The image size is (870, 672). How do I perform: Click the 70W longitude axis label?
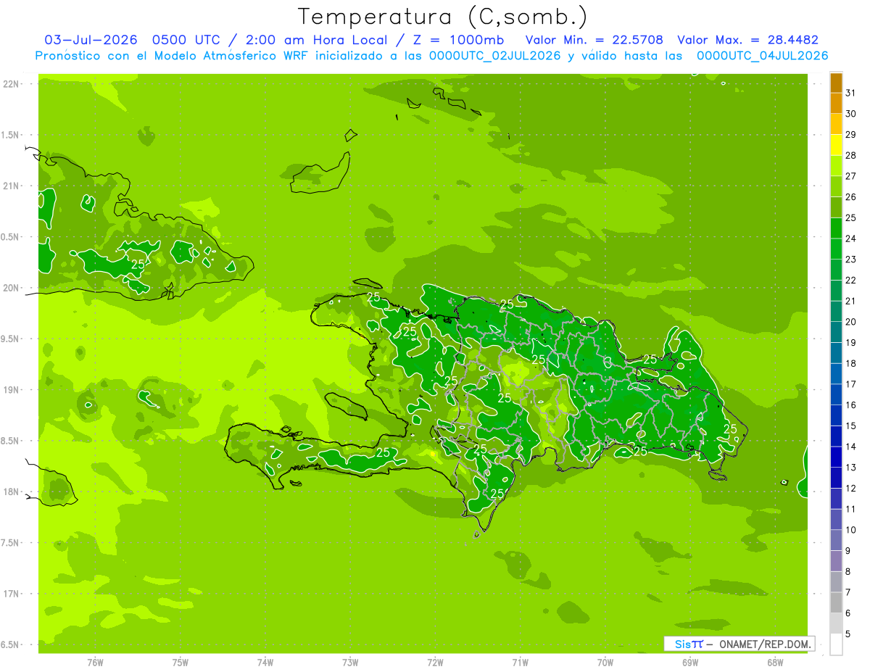(x=605, y=663)
